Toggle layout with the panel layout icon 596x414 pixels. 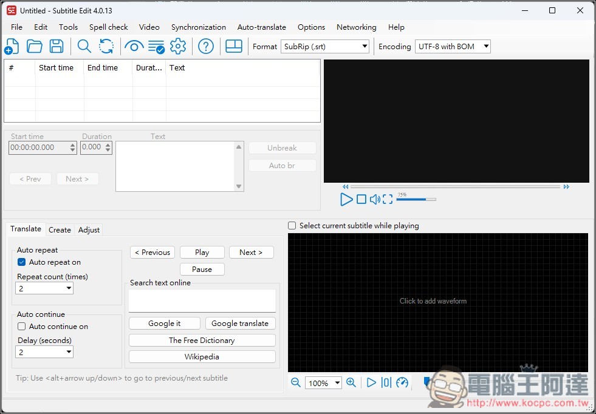(x=234, y=46)
